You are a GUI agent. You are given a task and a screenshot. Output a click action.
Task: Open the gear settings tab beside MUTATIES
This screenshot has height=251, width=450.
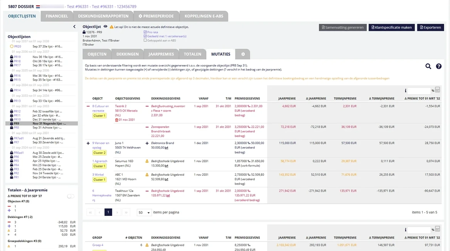click(x=243, y=54)
